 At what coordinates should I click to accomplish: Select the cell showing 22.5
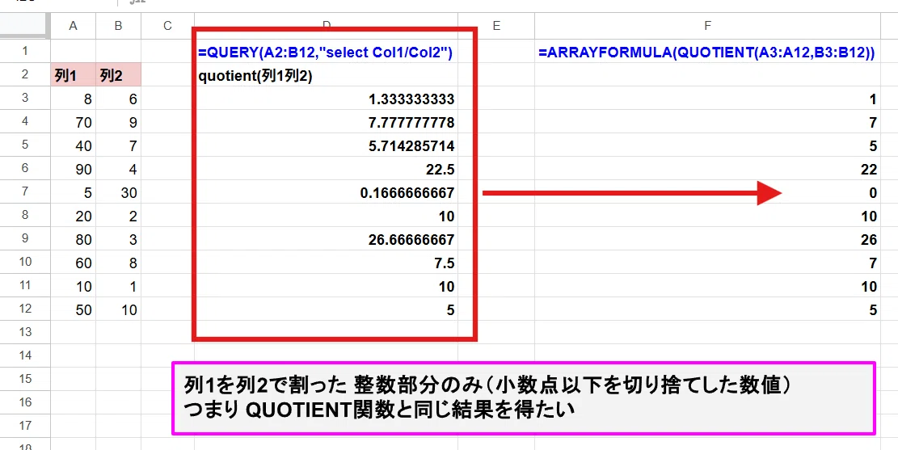[x=326, y=168]
